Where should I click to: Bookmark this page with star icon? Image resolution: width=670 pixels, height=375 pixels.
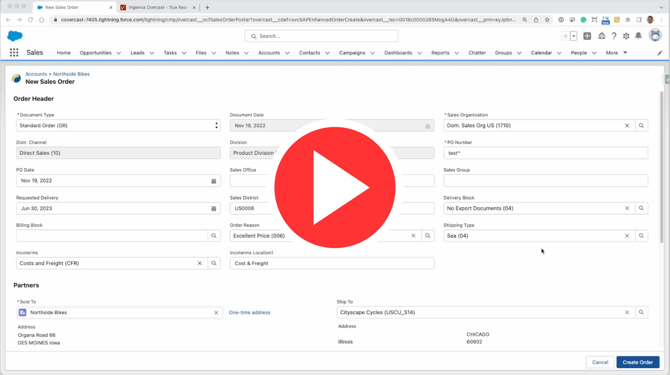[x=547, y=19]
